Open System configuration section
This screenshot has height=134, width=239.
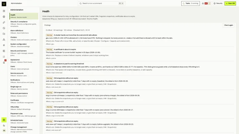(x=24, y=45)
